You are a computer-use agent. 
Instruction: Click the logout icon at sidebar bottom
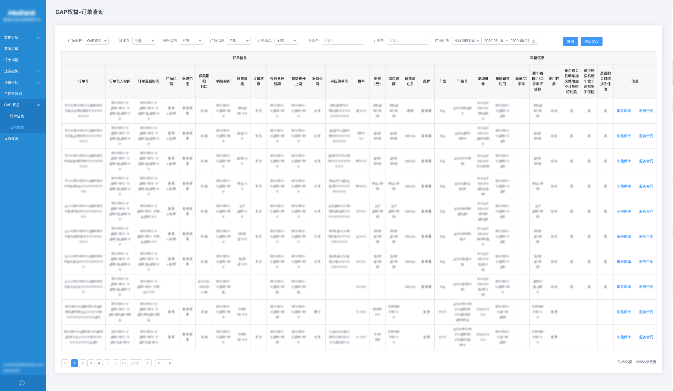22,383
